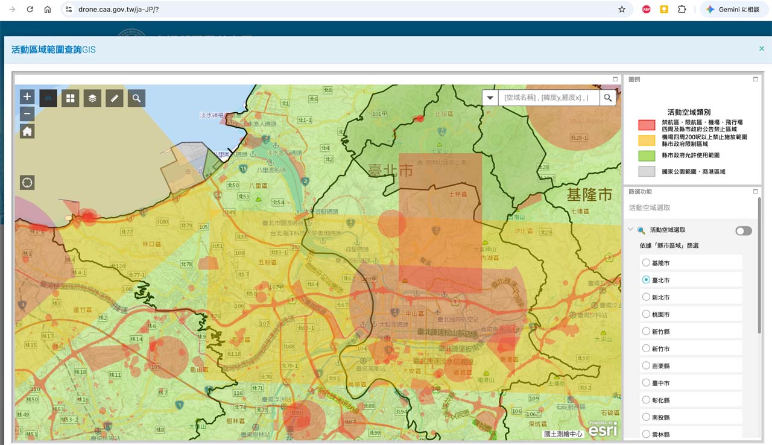Select the 桃園市 radio button

646,314
